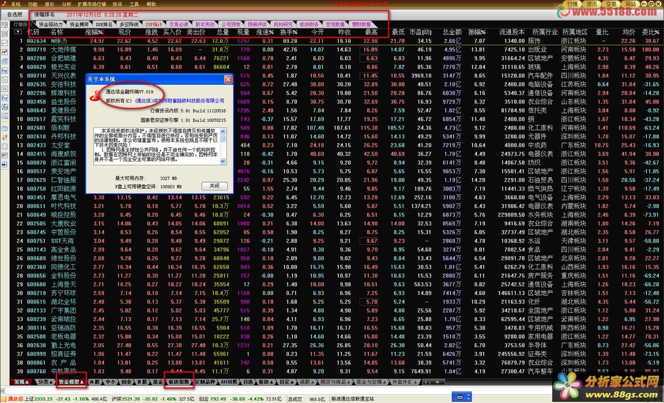Click the 所属行业 column header
664x403 pixels.
click(x=545, y=32)
